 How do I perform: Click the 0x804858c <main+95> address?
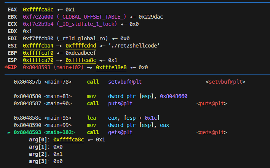pos(43,118)
